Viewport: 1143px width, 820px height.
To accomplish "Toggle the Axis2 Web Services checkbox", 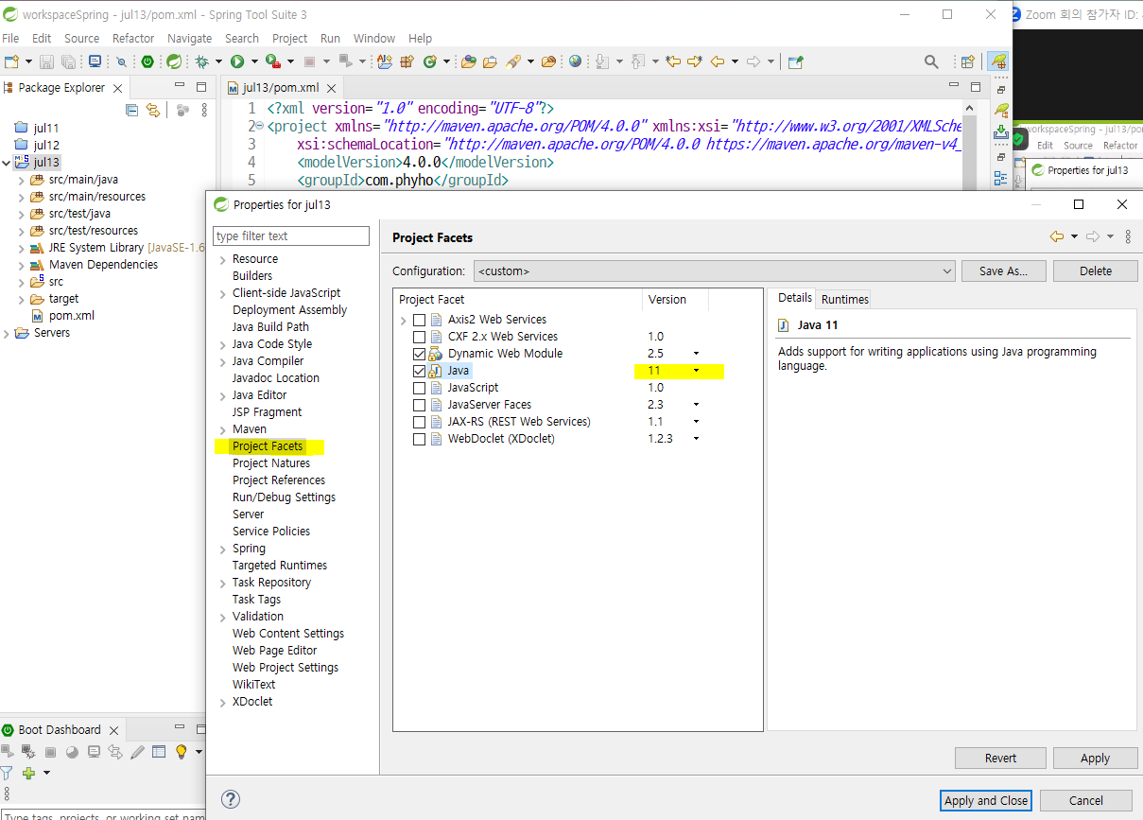I will (419, 320).
